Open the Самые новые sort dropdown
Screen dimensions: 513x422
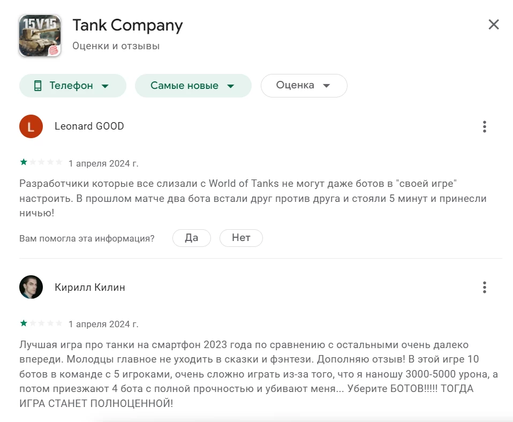pyautogui.click(x=193, y=86)
